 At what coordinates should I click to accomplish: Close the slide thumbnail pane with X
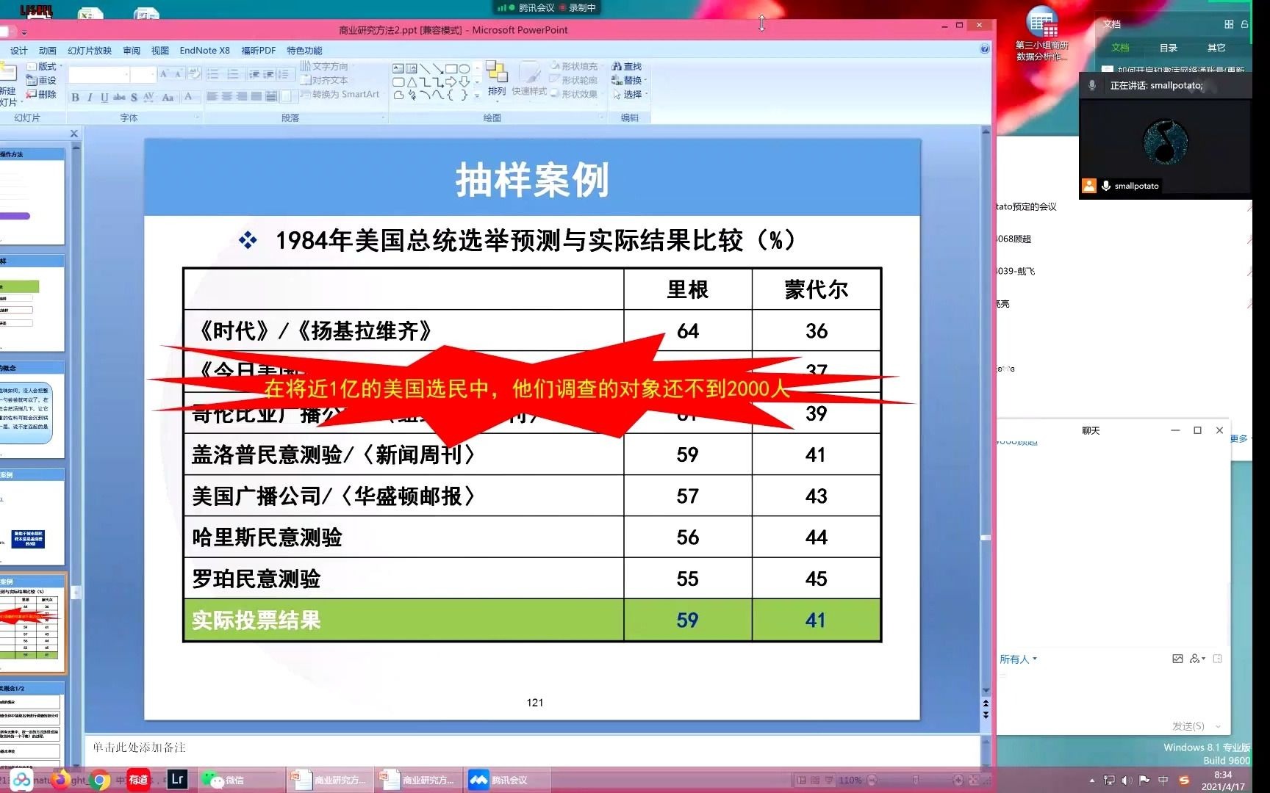coord(73,133)
